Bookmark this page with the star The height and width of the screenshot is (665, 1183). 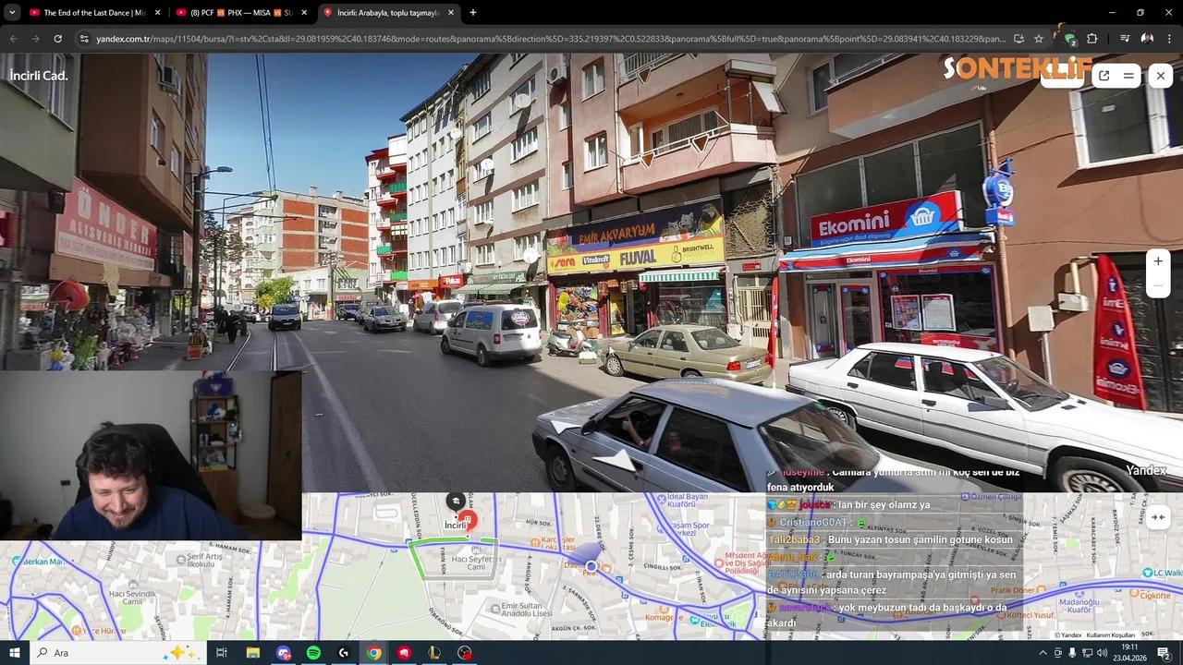click(x=1039, y=39)
